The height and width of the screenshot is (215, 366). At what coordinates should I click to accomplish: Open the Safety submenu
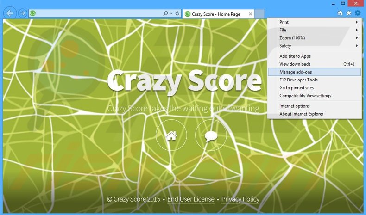point(314,46)
